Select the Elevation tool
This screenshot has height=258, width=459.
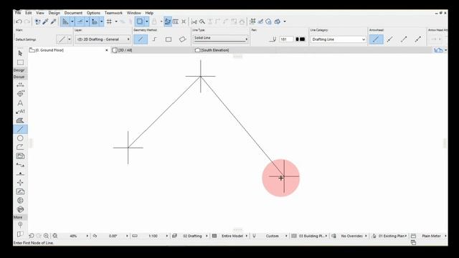[20, 173]
